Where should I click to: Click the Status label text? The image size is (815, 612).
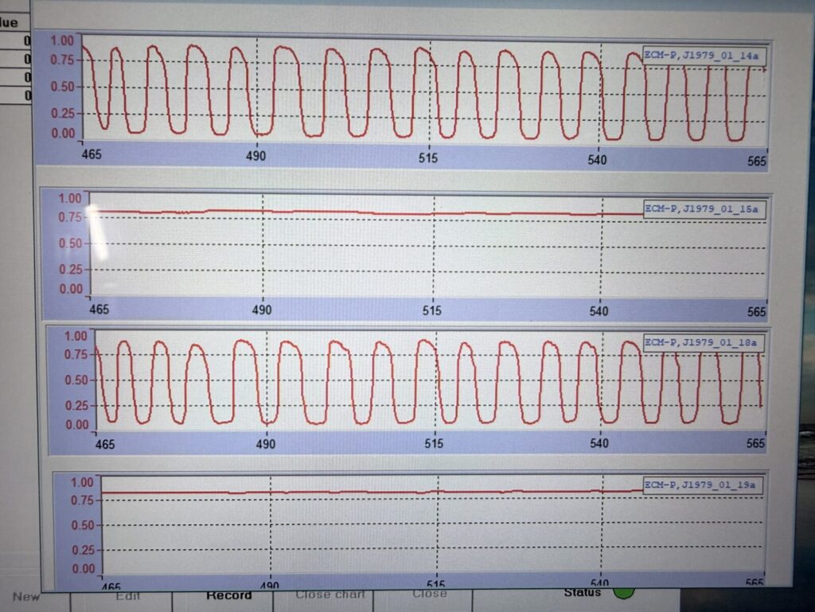pos(583,592)
